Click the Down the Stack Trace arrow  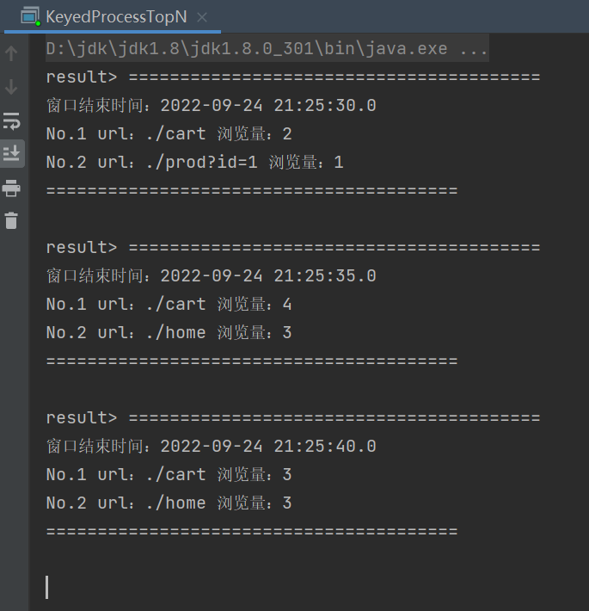point(11,87)
